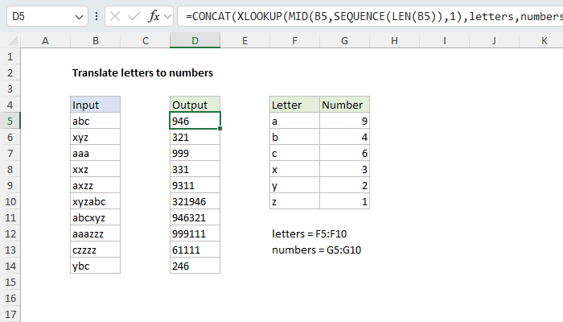Screen dimensions: 563x322
Task: Click the Input header cell
Action: click(95, 105)
